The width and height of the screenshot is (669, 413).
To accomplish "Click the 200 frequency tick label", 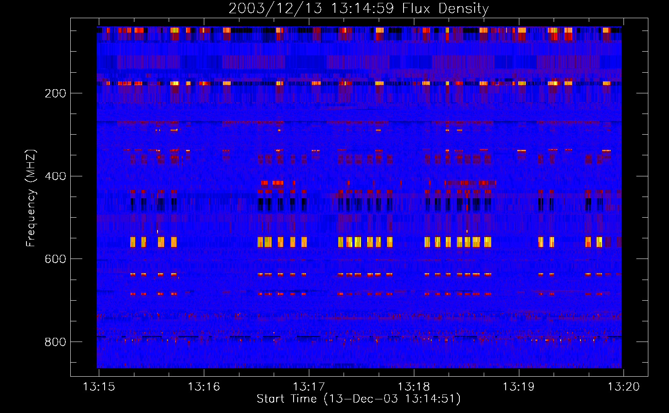I will point(55,93).
